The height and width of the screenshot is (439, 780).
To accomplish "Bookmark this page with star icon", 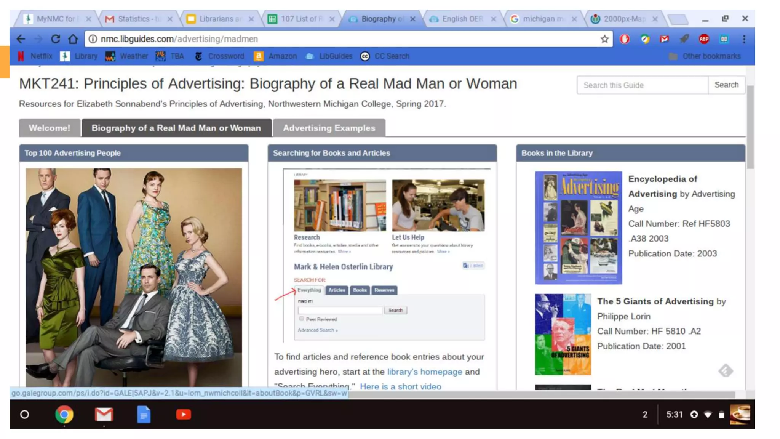I will pos(604,39).
